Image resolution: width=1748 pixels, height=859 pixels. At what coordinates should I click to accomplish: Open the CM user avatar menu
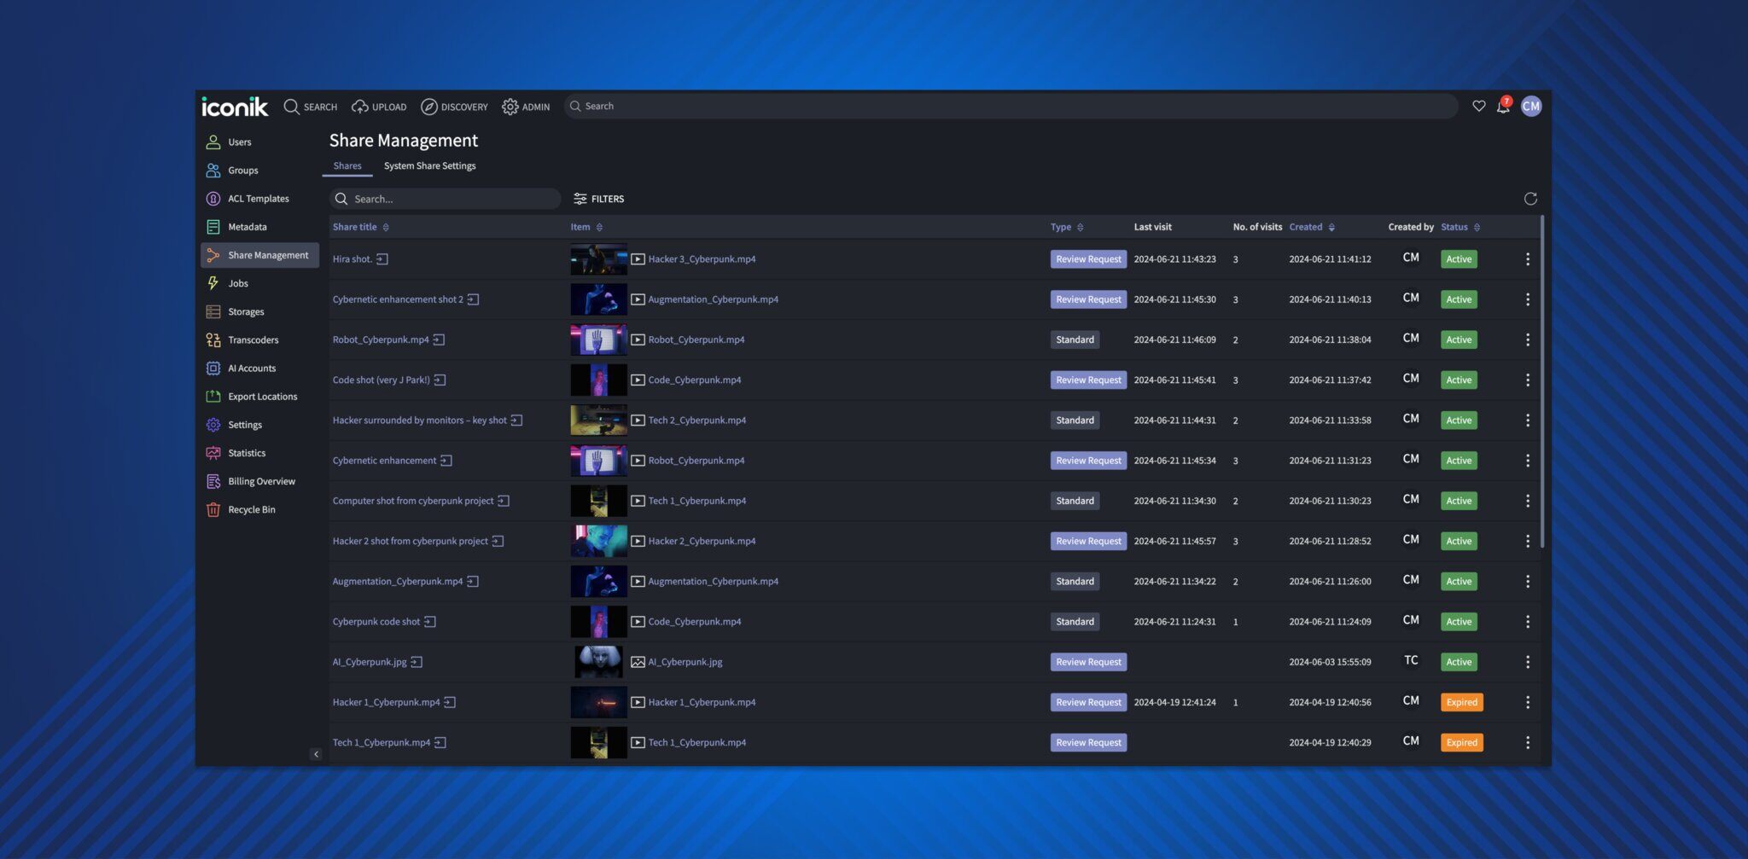tap(1531, 106)
